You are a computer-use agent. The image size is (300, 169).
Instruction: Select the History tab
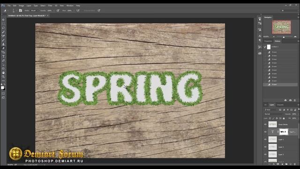click(x=277, y=41)
